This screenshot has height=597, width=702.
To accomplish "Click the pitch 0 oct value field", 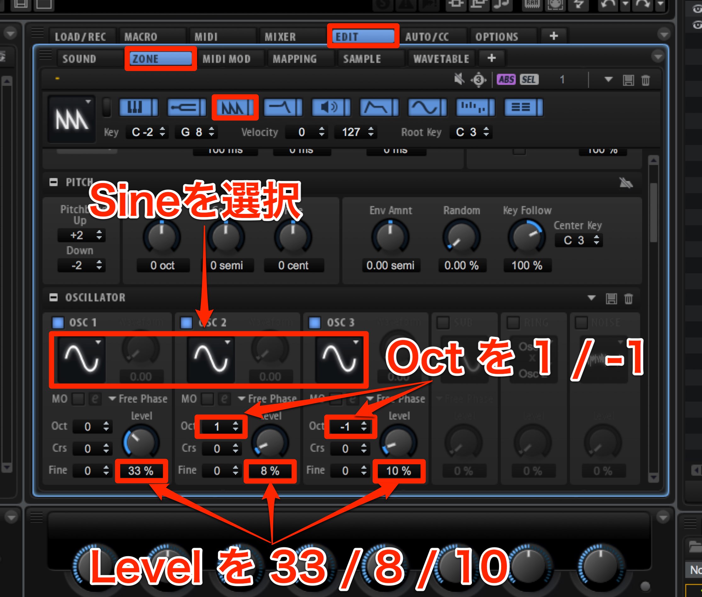I will [162, 265].
